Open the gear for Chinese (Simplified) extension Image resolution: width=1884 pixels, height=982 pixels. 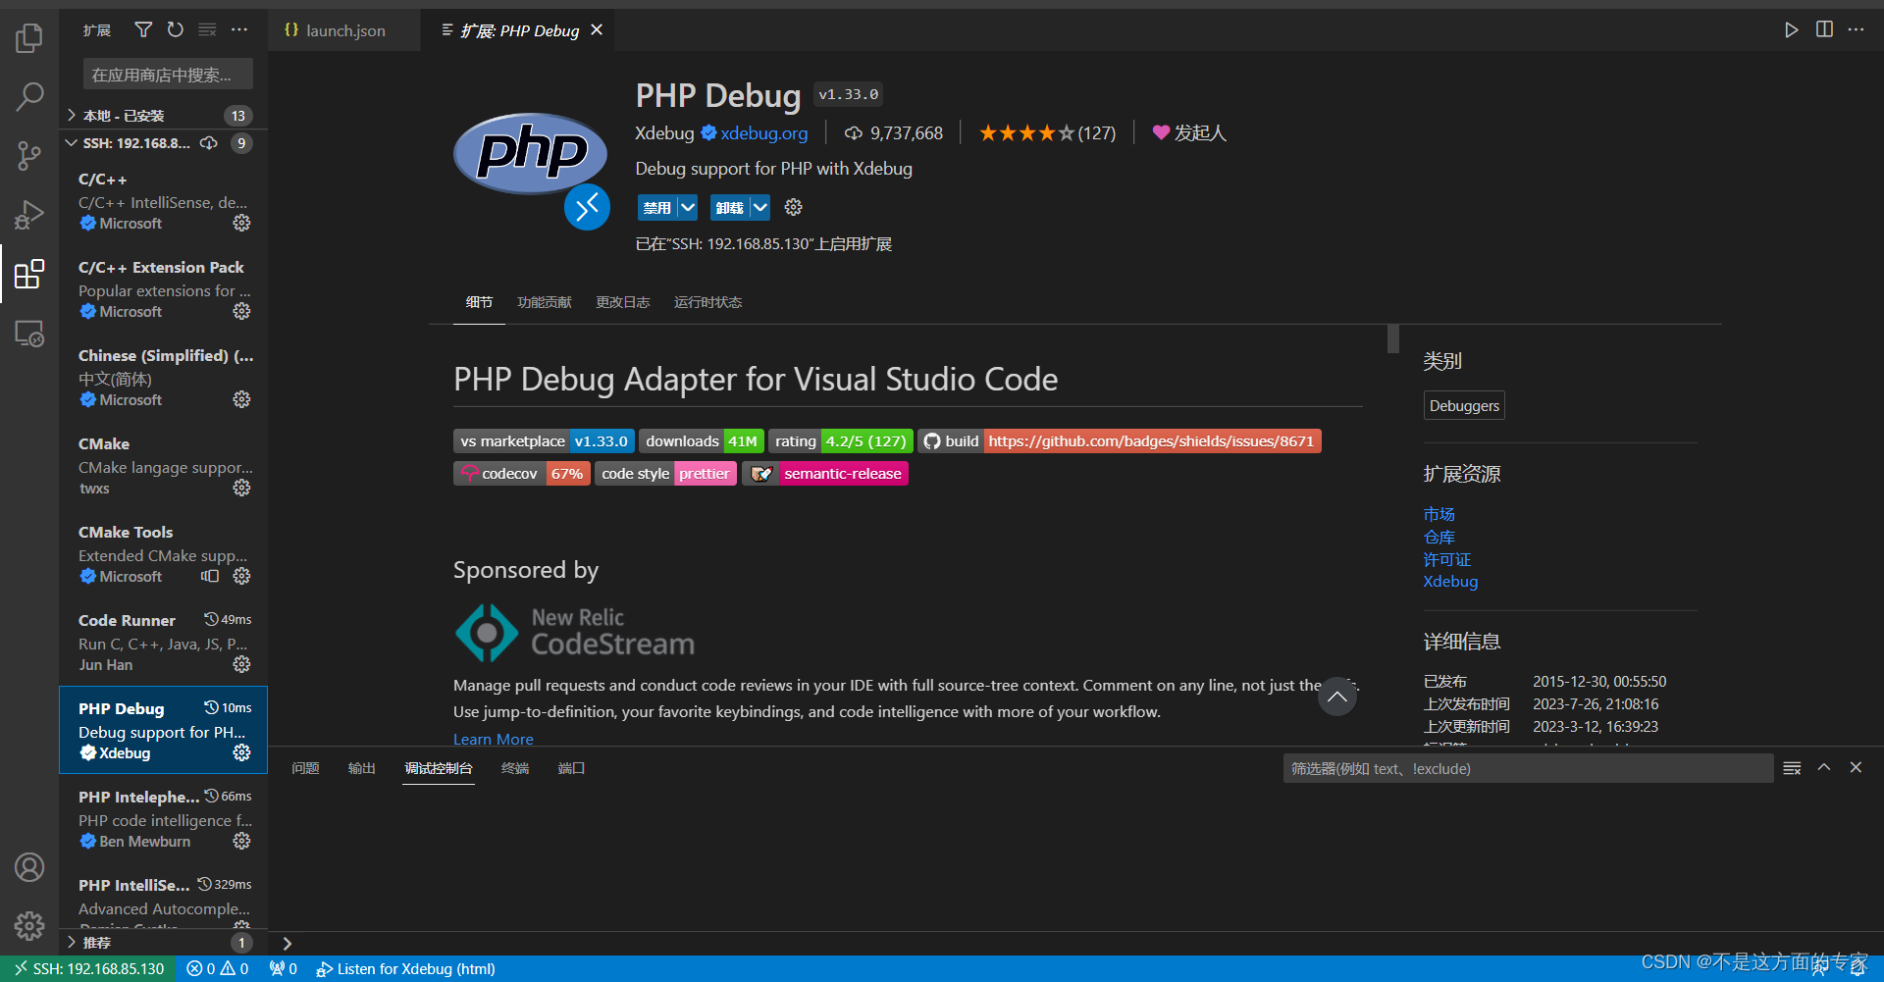click(241, 399)
